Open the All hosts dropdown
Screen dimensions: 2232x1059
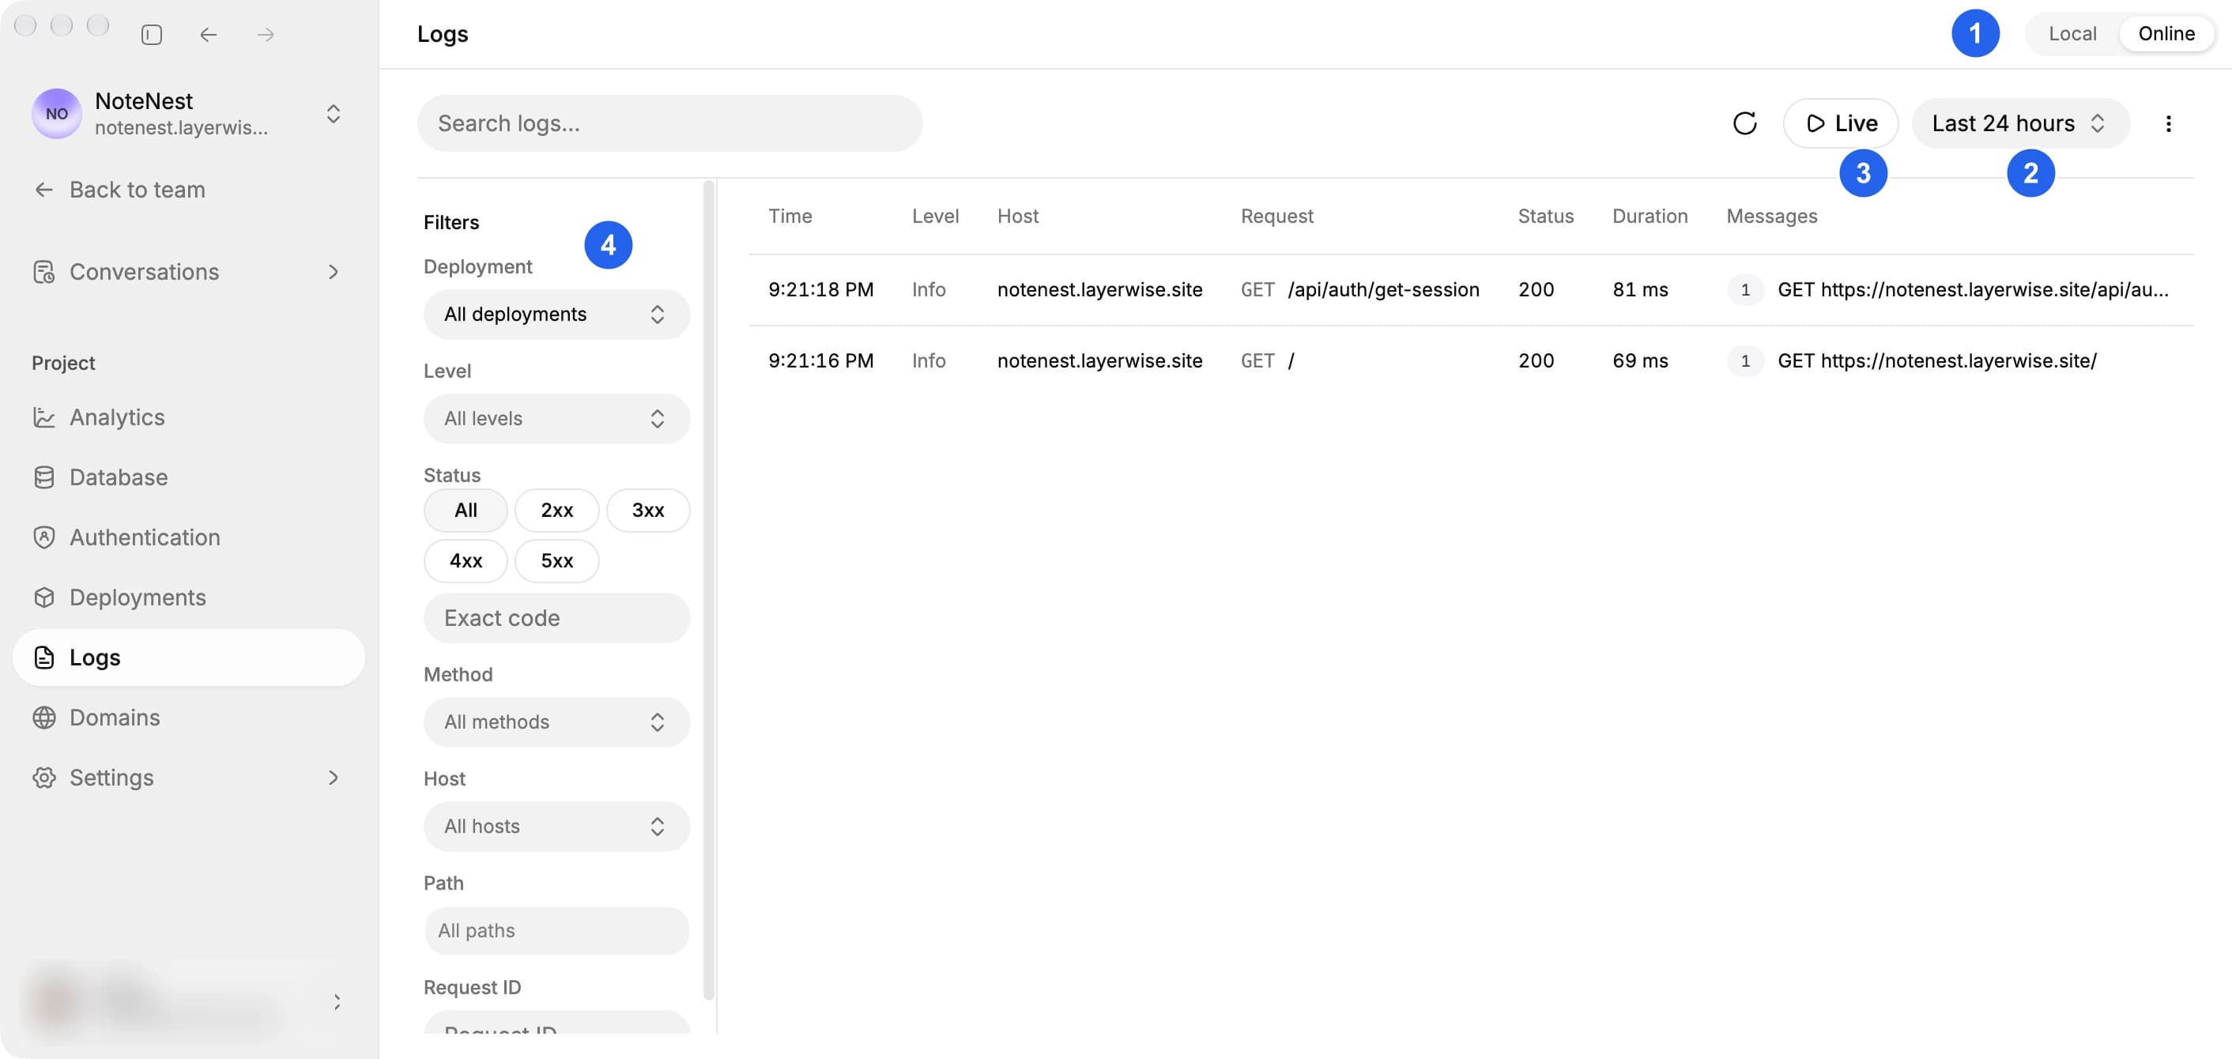pyautogui.click(x=556, y=826)
